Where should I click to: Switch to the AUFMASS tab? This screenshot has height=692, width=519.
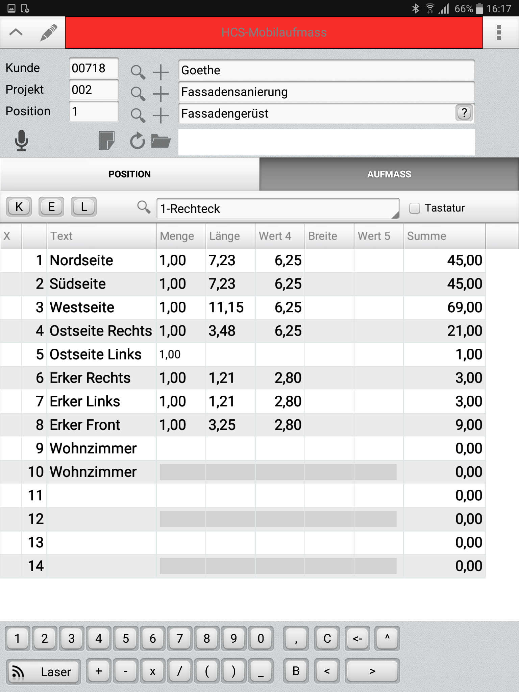pos(389,174)
